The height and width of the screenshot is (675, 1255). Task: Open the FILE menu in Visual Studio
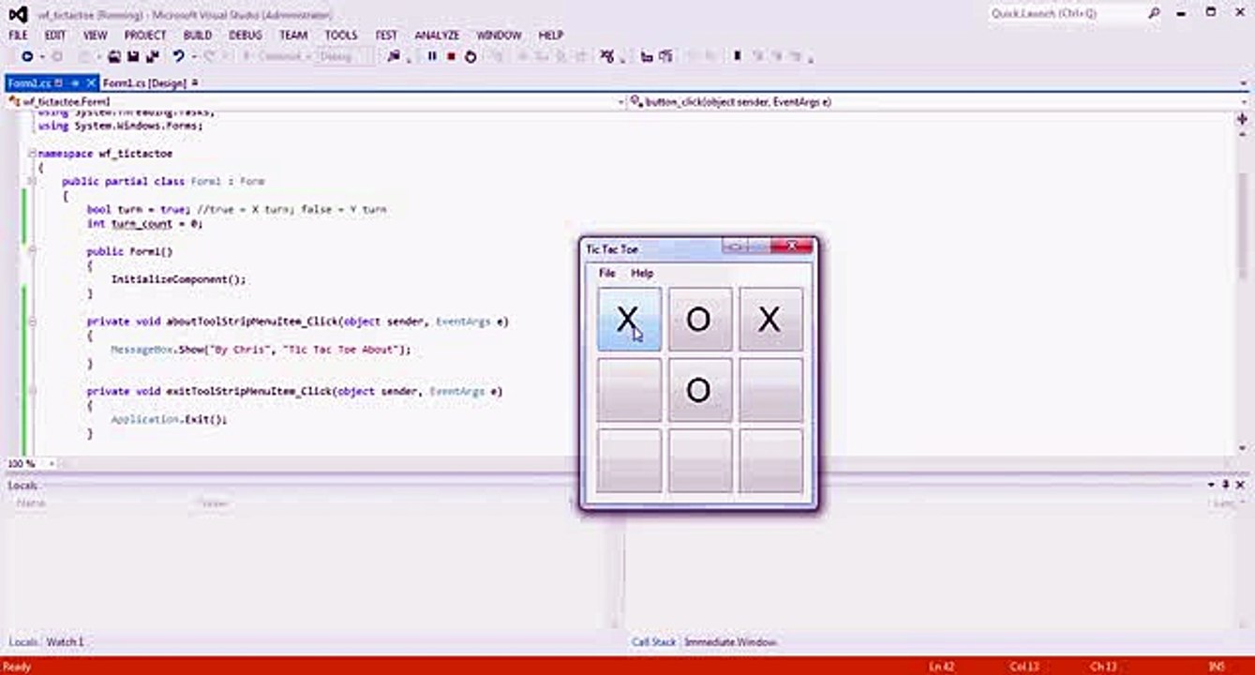pyautogui.click(x=18, y=35)
